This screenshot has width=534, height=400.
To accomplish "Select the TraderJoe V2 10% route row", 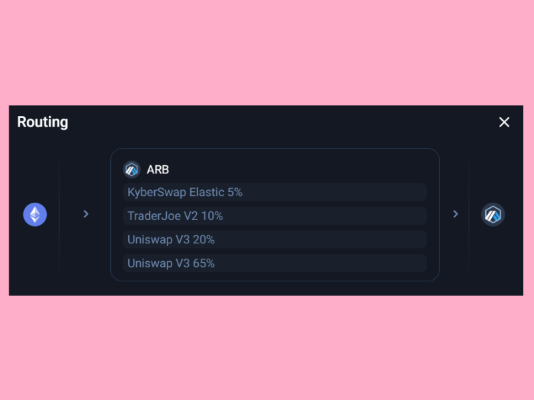I will coord(274,216).
